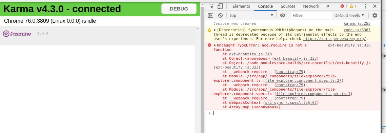Click the Jasmine version 3.4.0 text
Image resolution: width=386 pixels, height=133 pixels.
point(43,34)
